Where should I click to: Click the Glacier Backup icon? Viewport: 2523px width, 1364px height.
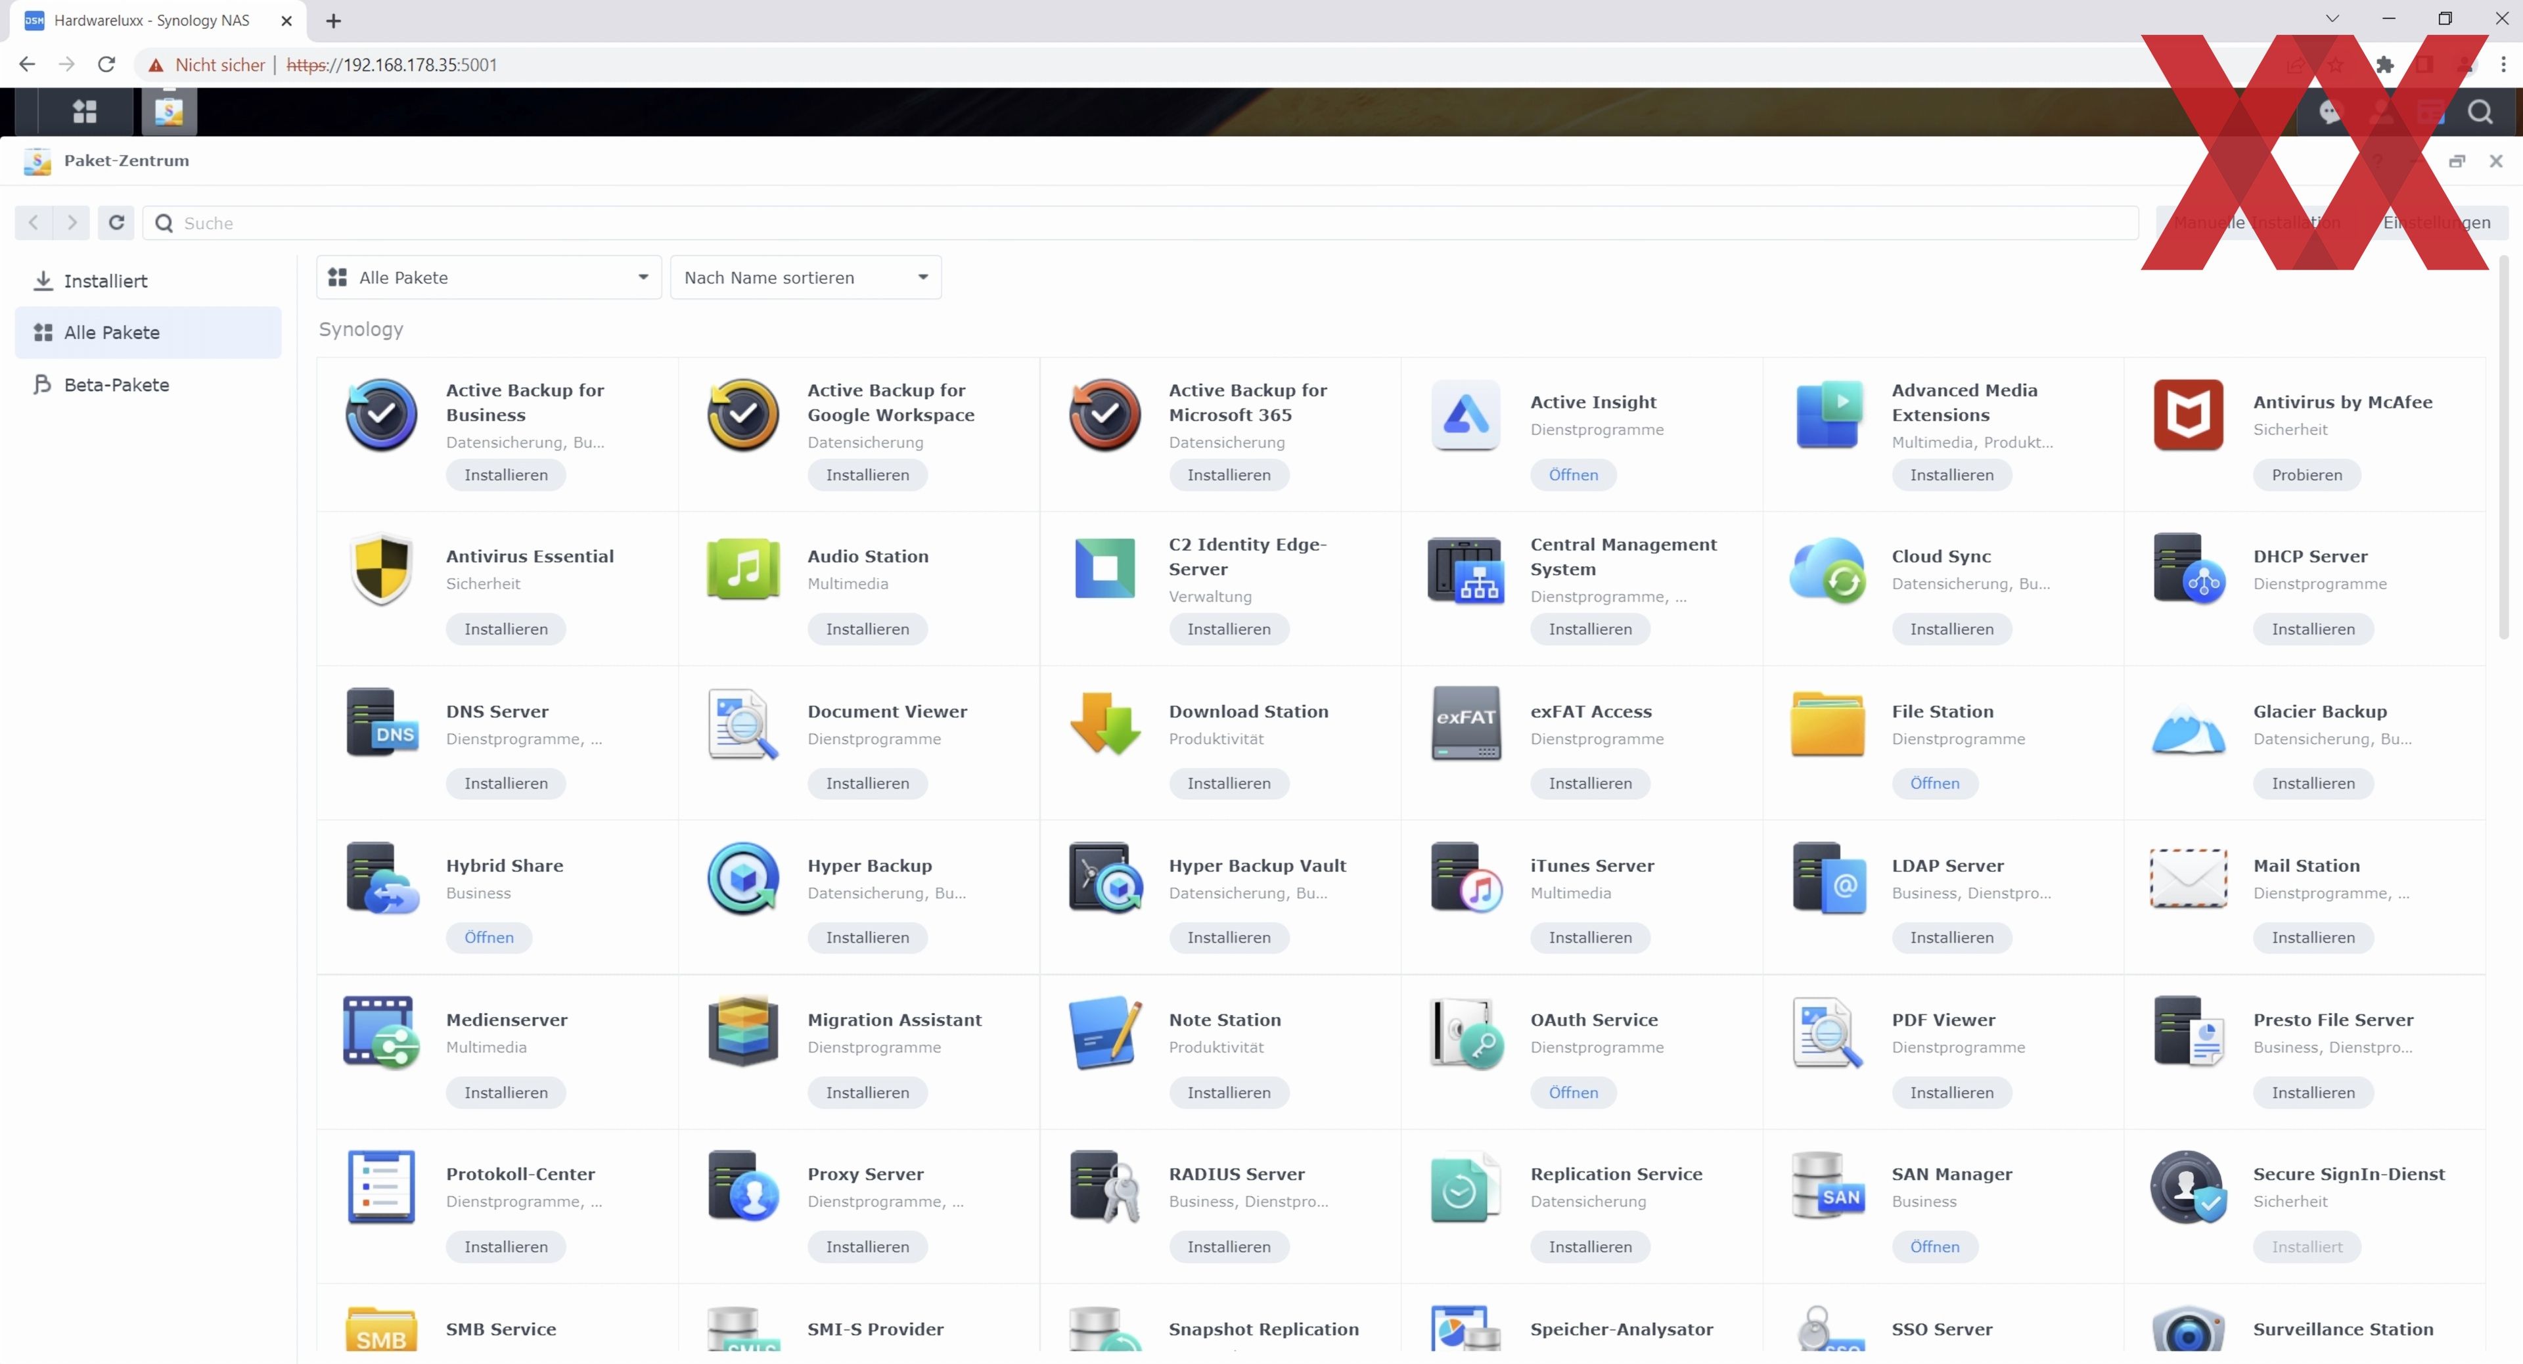point(2188,731)
